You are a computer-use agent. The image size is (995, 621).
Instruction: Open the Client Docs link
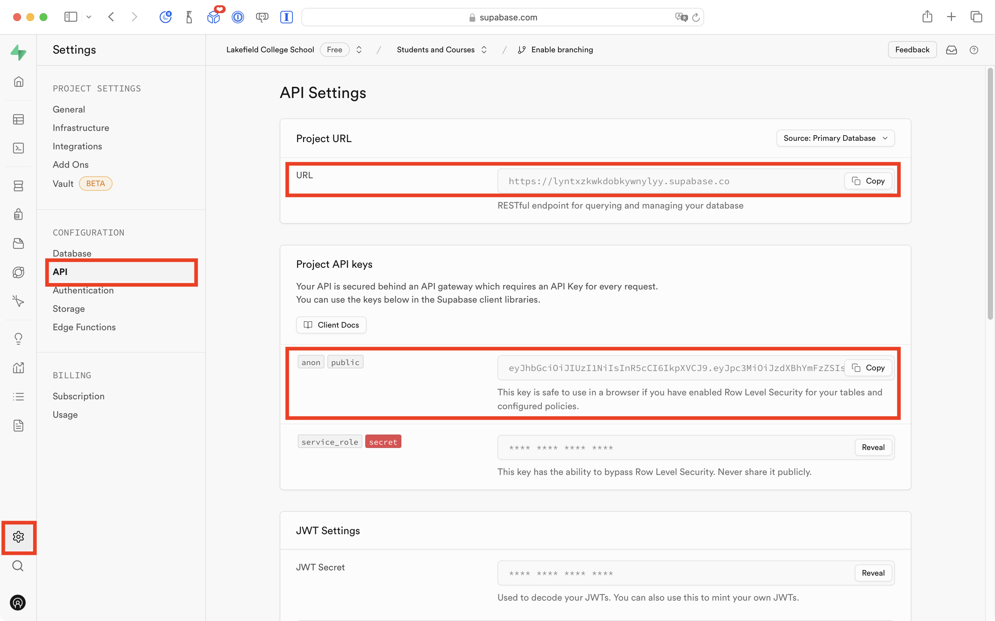pos(331,325)
